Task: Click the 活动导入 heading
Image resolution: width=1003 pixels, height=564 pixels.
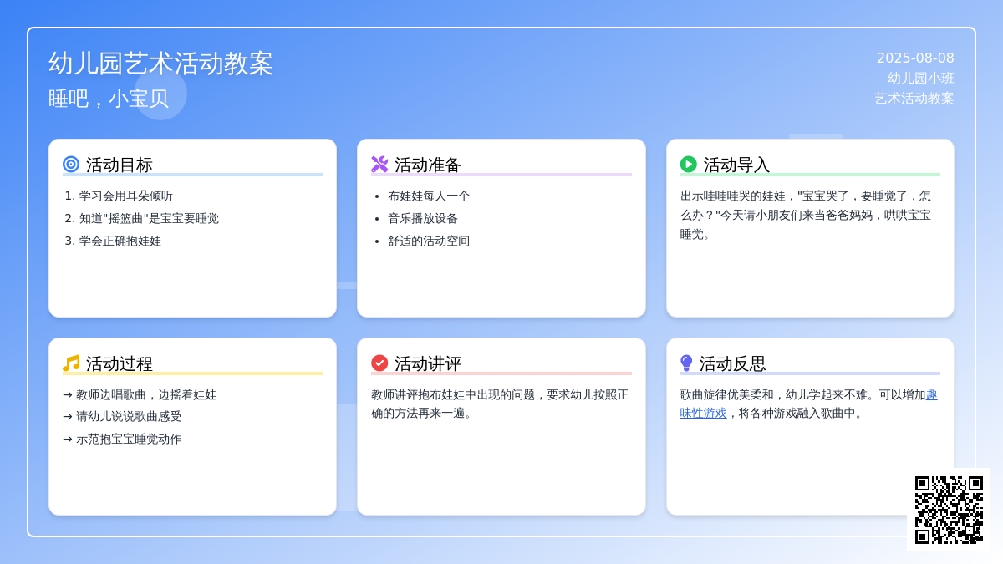Action: point(736,165)
